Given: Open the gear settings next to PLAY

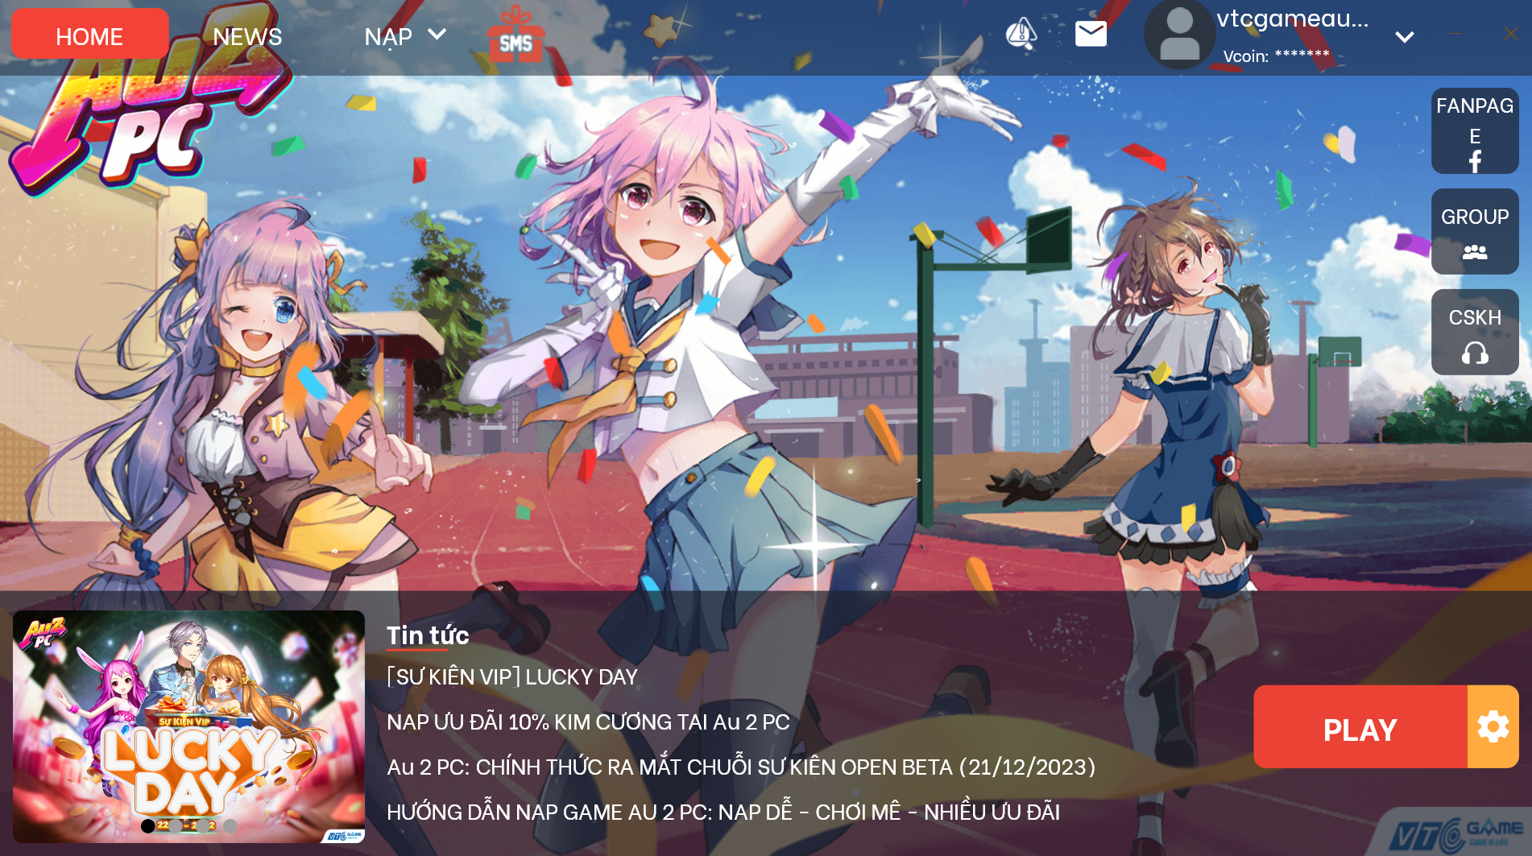Looking at the screenshot, I should click(1493, 727).
